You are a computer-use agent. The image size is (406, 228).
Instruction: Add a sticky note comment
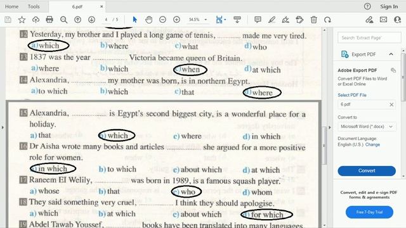point(258,20)
